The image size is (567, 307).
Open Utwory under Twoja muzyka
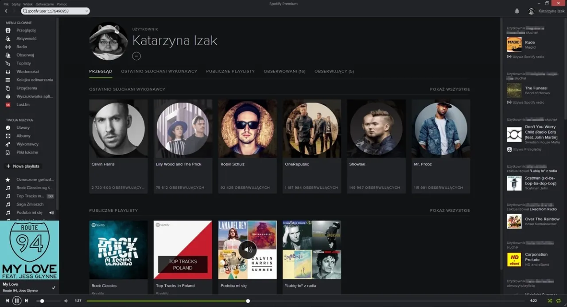click(x=23, y=127)
